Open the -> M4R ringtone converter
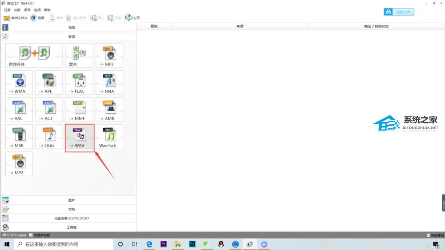This screenshot has width=445, height=250. point(19,137)
